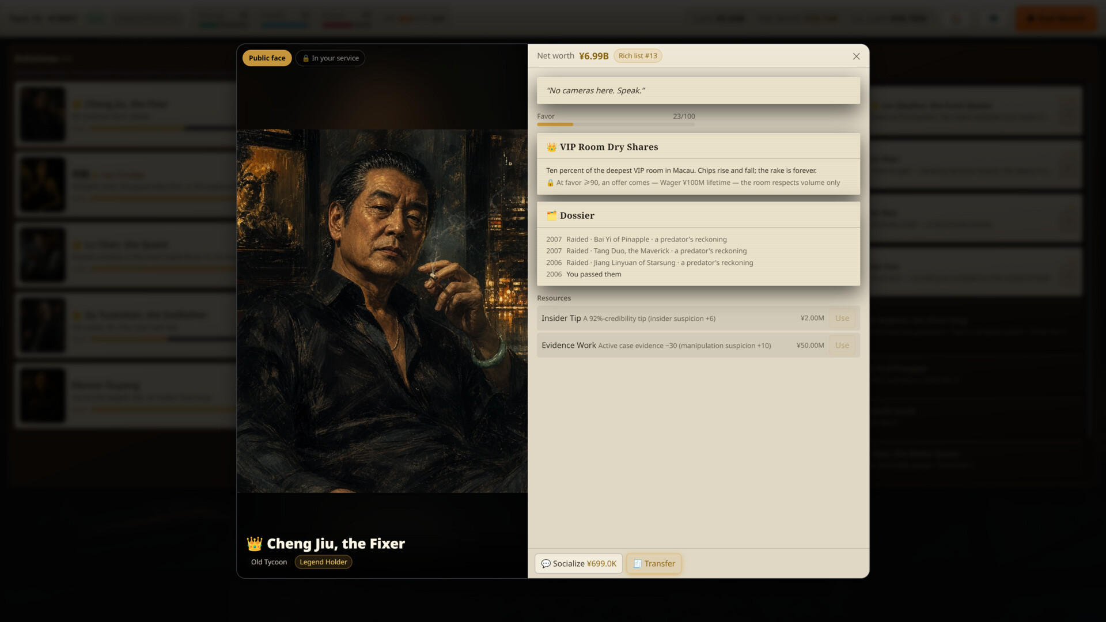
Task: Click the Insider Tip ¥2.00M price
Action: [812, 318]
